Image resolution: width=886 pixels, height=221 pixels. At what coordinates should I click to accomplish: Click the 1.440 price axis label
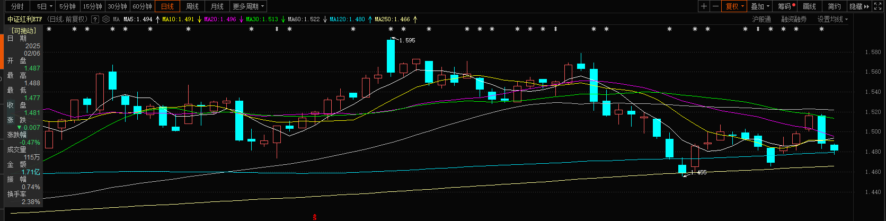(x=873, y=192)
